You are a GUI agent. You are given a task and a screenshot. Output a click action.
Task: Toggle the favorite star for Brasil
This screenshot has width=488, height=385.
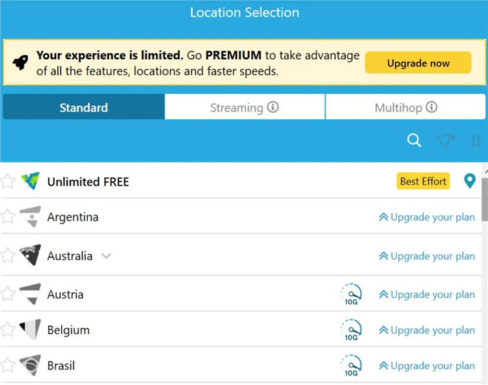[7, 365]
